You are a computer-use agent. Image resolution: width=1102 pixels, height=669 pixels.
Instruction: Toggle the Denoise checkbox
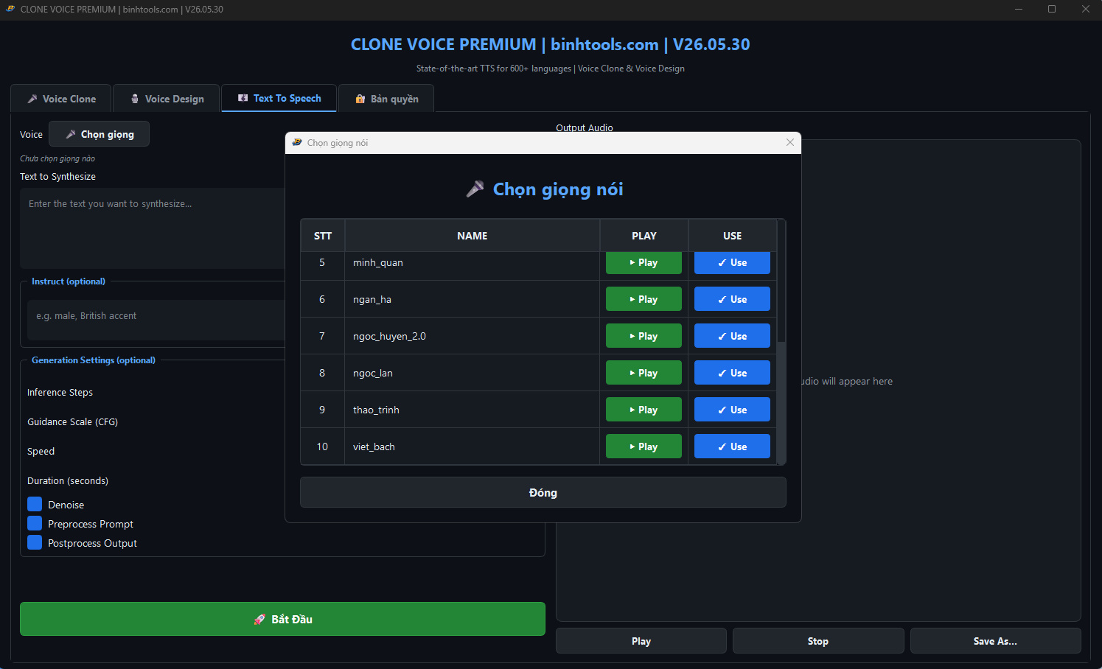[35, 504]
